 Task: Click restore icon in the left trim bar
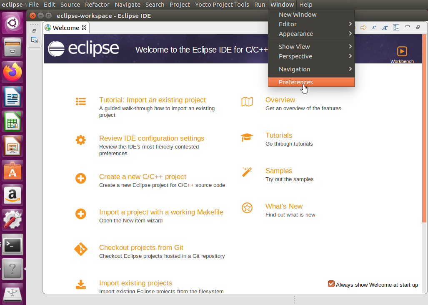click(34, 31)
